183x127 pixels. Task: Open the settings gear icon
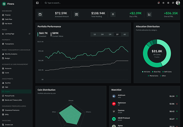pyautogui.click(x=168, y=3)
